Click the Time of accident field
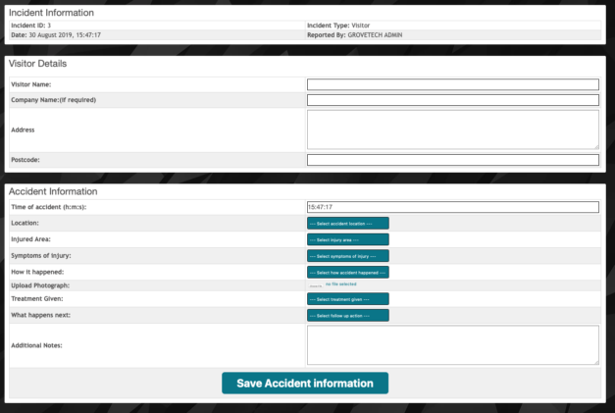615x413 pixels. [x=452, y=207]
